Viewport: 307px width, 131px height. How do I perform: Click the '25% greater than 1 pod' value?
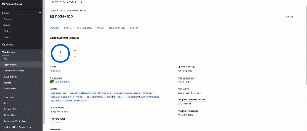(189, 93)
